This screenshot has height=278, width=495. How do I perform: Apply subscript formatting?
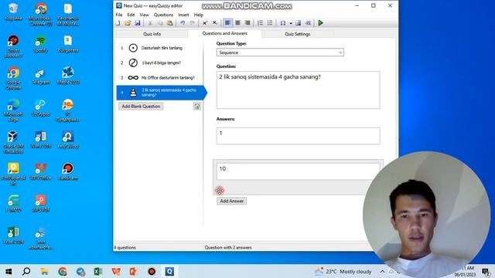[215, 23]
